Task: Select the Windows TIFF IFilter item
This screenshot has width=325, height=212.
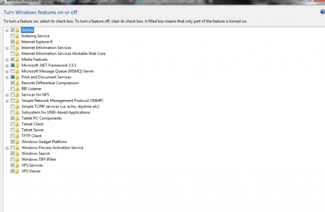Action: 39,159
